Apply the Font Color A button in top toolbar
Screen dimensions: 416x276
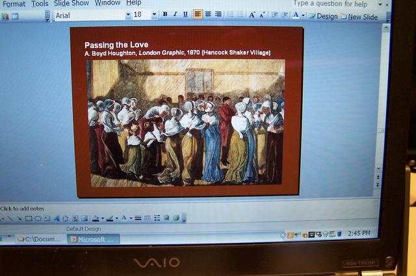[x=296, y=16]
